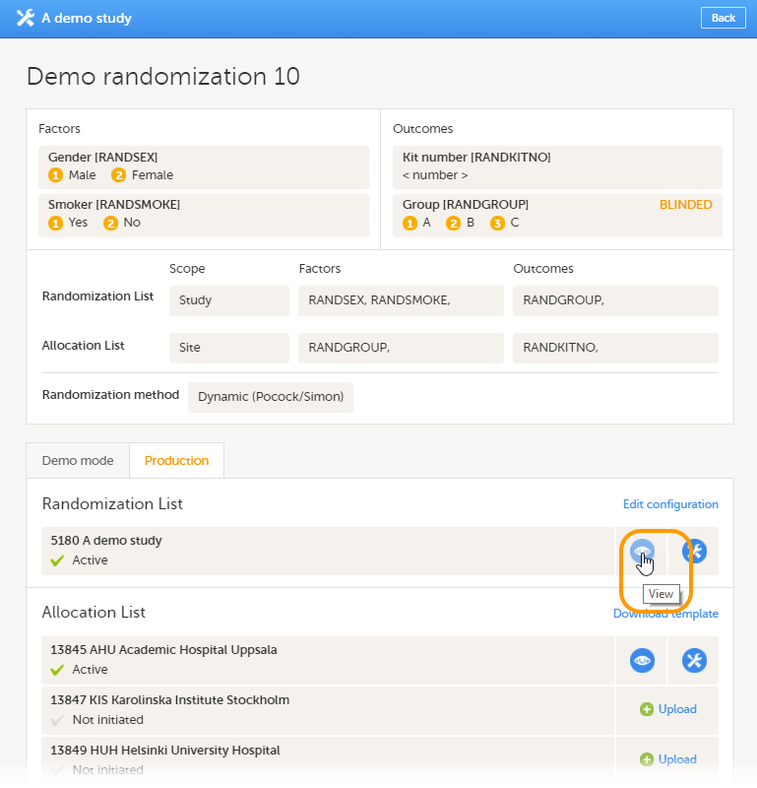
Task: Select the Production tab
Action: coord(176,461)
